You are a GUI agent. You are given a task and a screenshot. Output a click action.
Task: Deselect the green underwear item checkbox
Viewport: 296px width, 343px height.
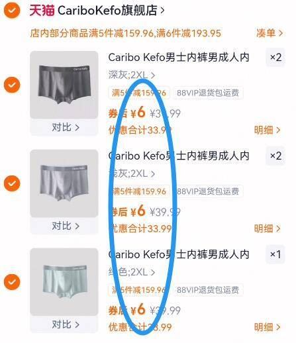pos(12,282)
